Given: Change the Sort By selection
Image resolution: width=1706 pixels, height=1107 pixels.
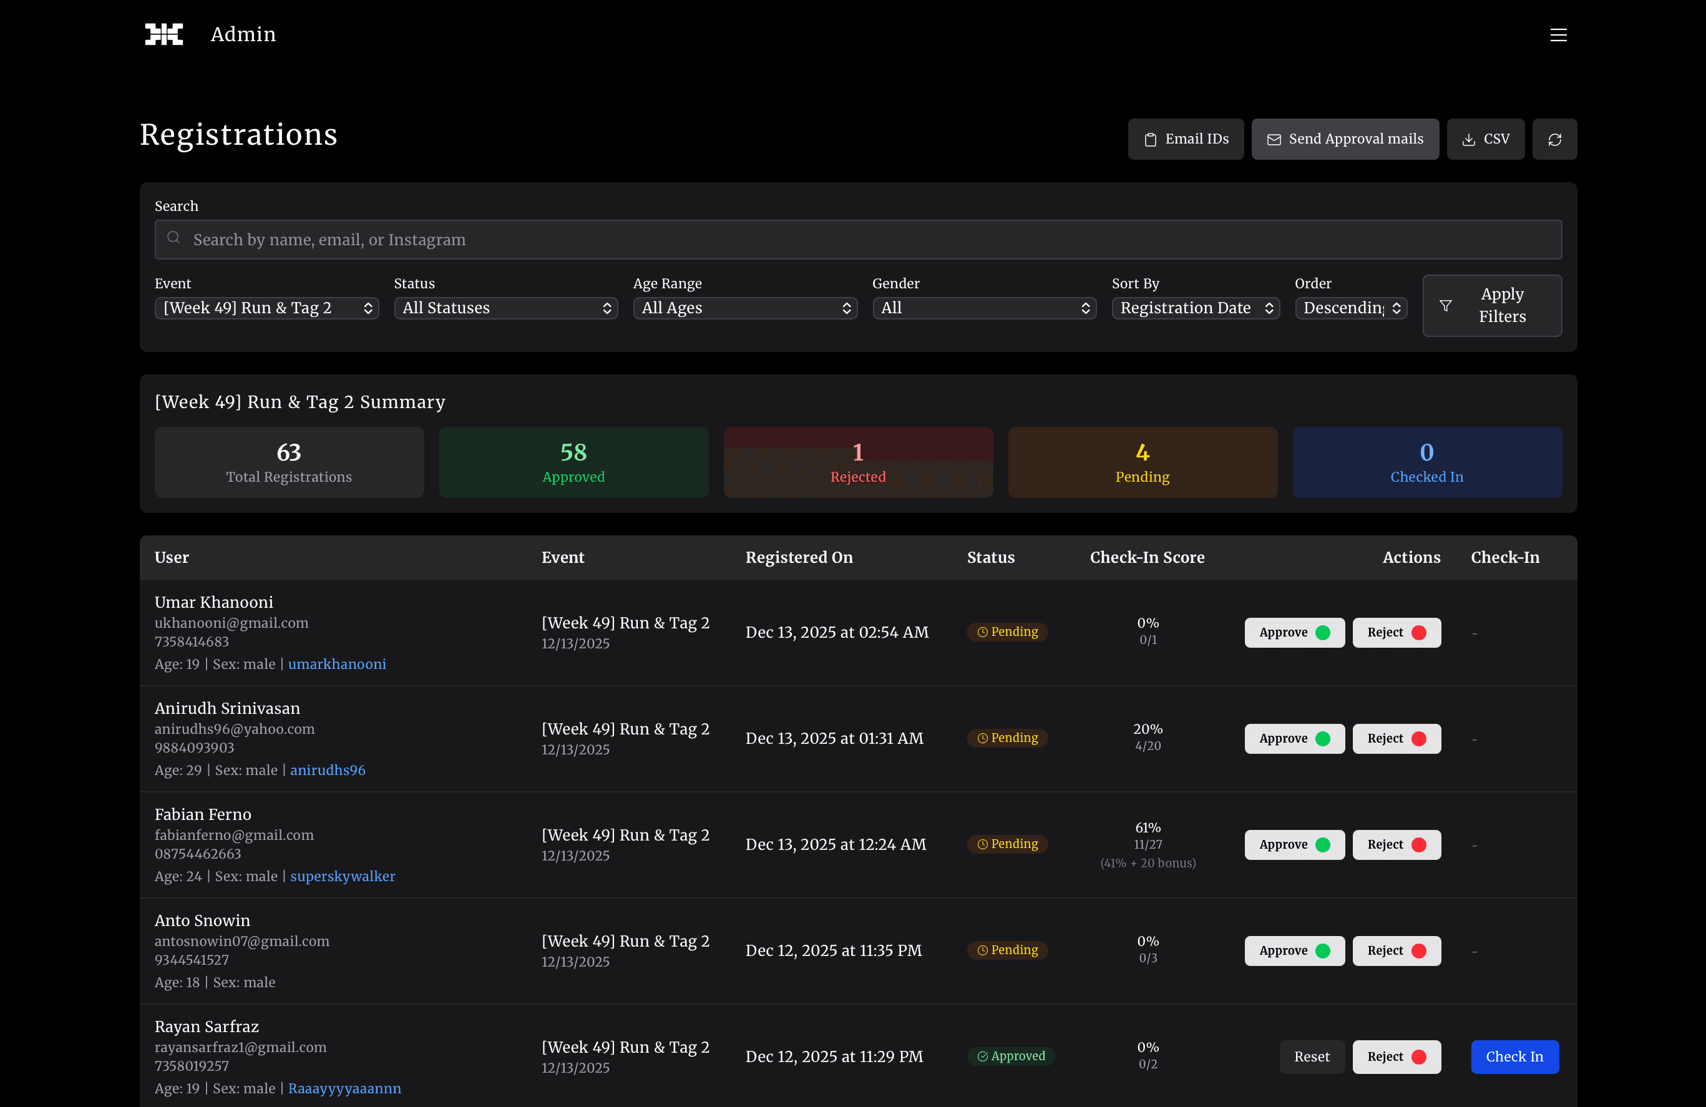Looking at the screenshot, I should tap(1196, 308).
